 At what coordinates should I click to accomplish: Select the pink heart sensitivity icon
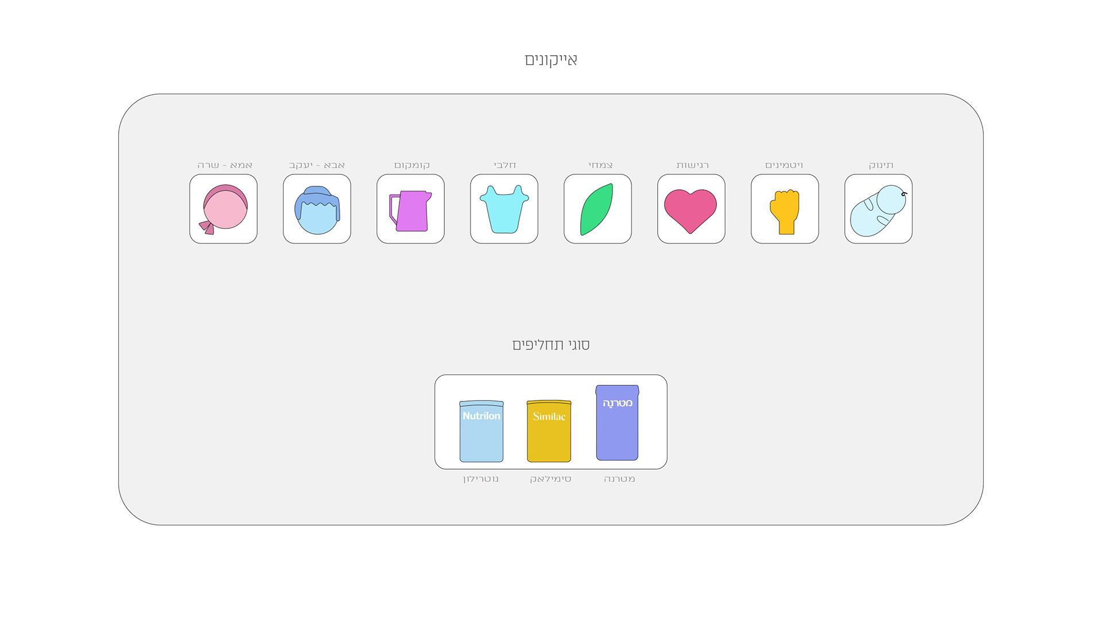[x=691, y=209]
